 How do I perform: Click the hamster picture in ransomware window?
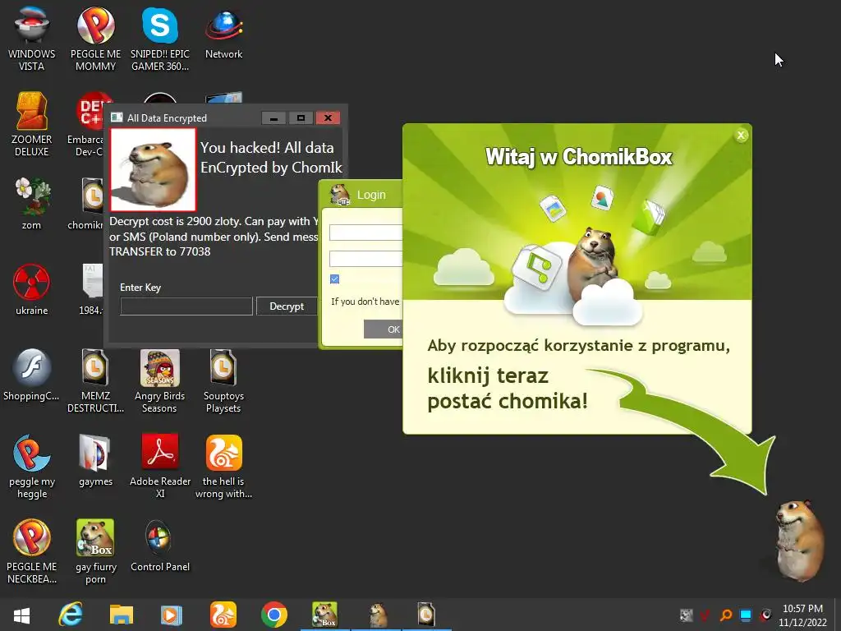coord(153,169)
